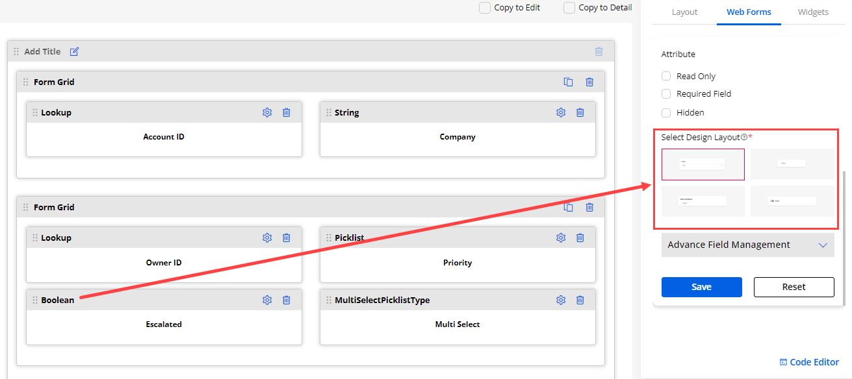The width and height of the screenshot is (852, 379).
Task: Click the Save button
Action: pyautogui.click(x=701, y=287)
